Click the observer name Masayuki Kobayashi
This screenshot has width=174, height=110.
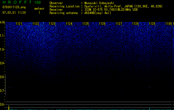click(x=99, y=3)
